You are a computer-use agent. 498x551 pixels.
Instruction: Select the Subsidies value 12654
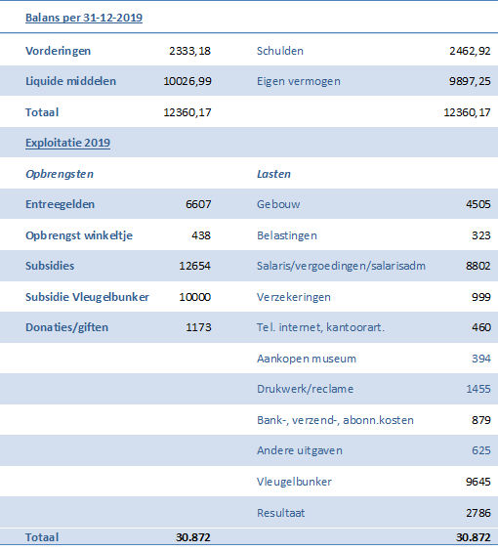[x=195, y=266]
